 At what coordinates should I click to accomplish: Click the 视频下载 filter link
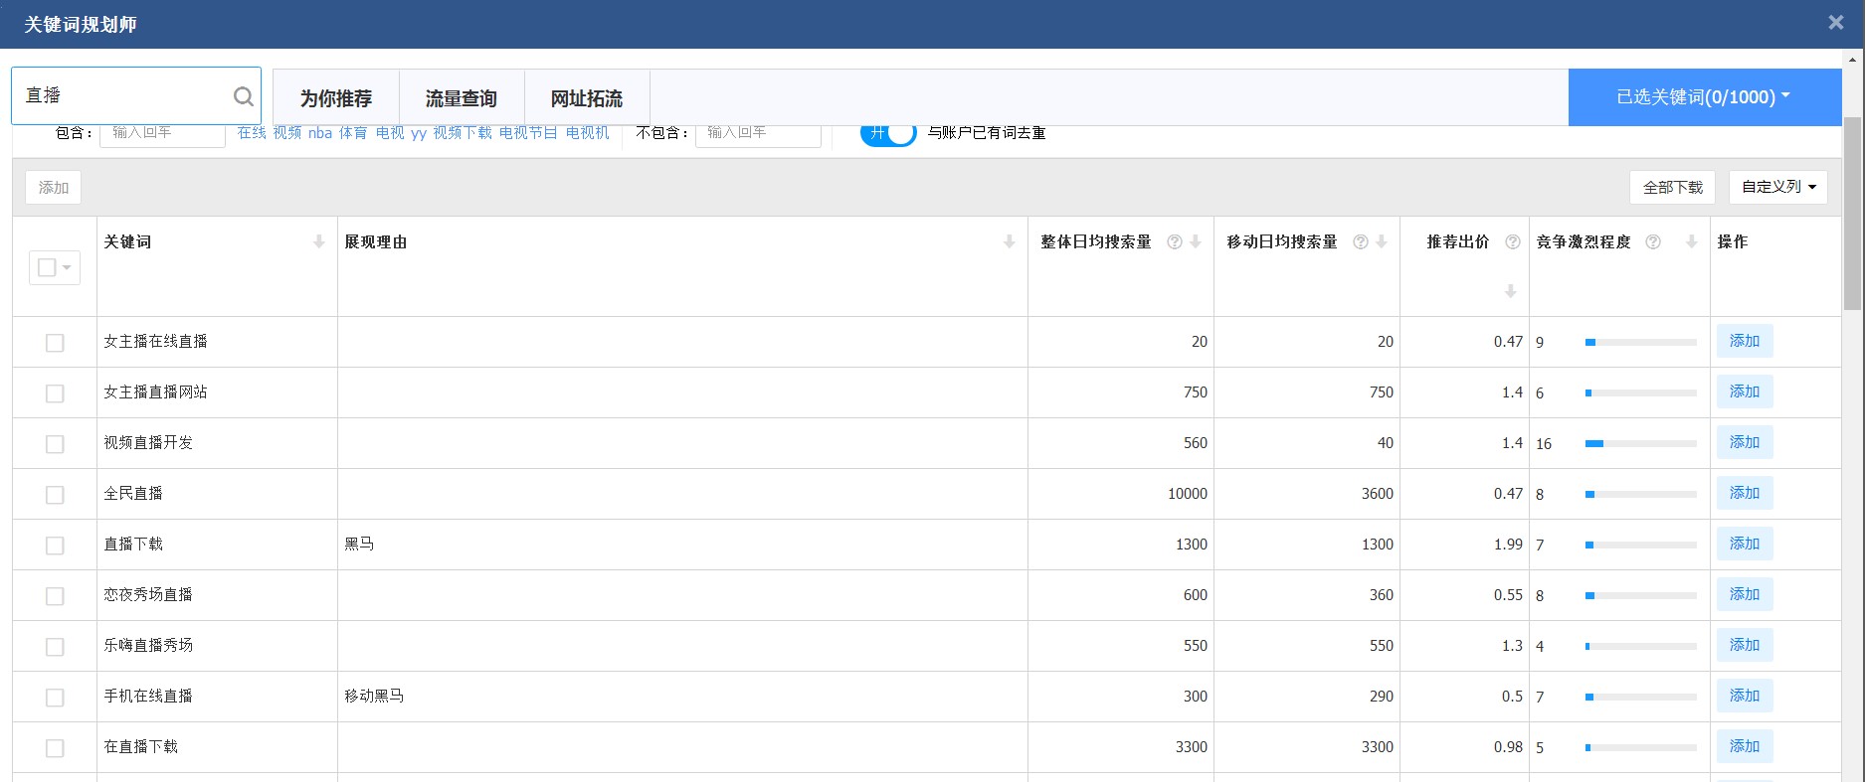tap(463, 133)
